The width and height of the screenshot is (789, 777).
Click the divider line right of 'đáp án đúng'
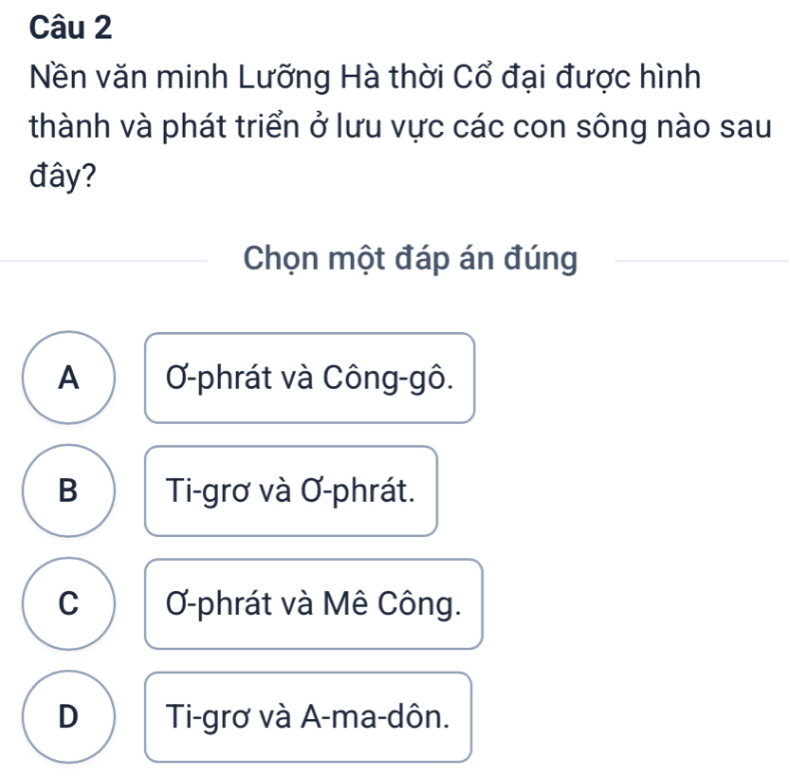pos(700,259)
